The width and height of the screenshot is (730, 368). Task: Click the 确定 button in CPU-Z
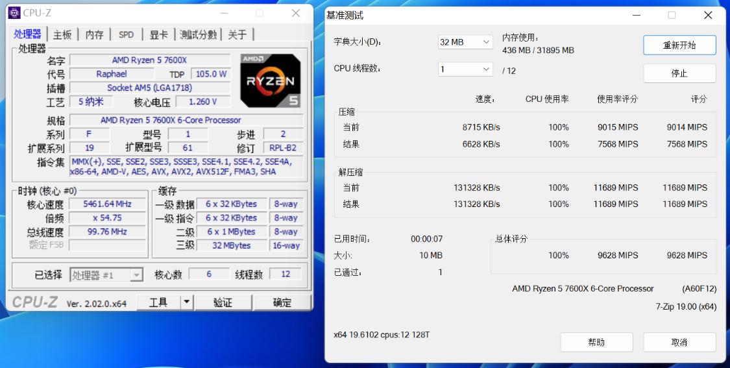(282, 302)
